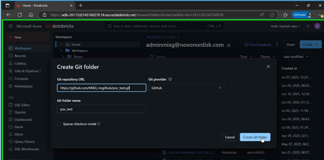
Task: Click the SQL Editor icon
Action: [11, 105]
